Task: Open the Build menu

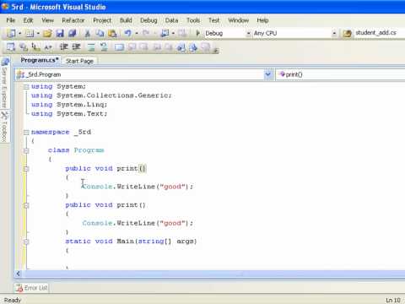Action: pos(126,20)
